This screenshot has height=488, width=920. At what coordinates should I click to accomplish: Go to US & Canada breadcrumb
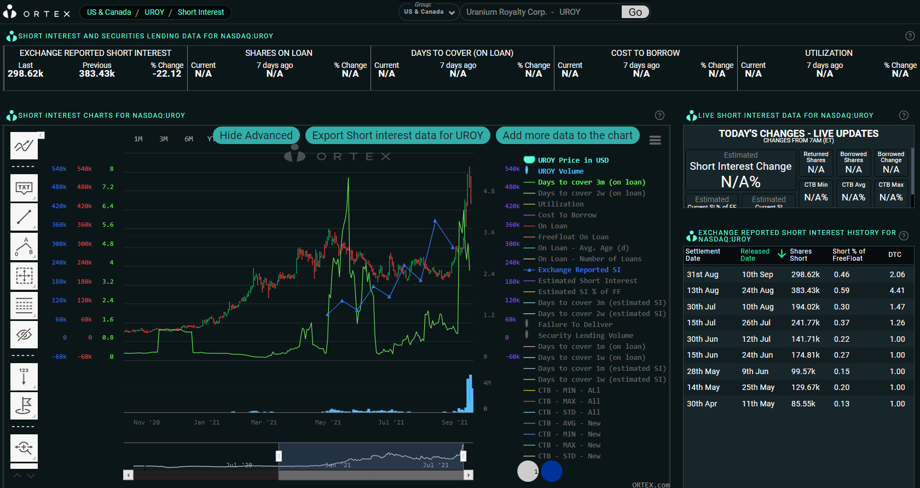109,12
